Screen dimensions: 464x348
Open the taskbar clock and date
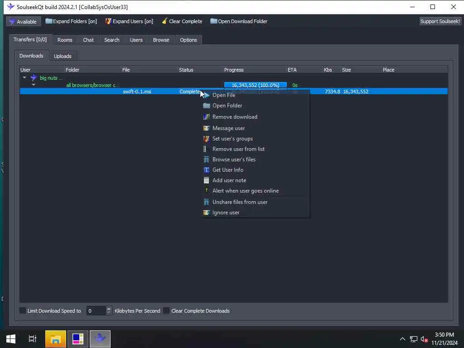coord(445,339)
